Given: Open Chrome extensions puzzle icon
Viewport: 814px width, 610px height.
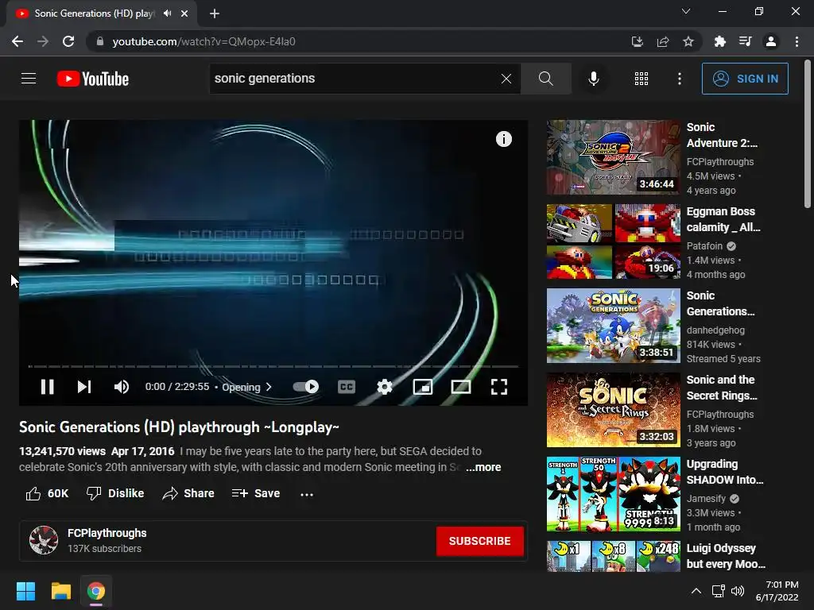Looking at the screenshot, I should 719,41.
